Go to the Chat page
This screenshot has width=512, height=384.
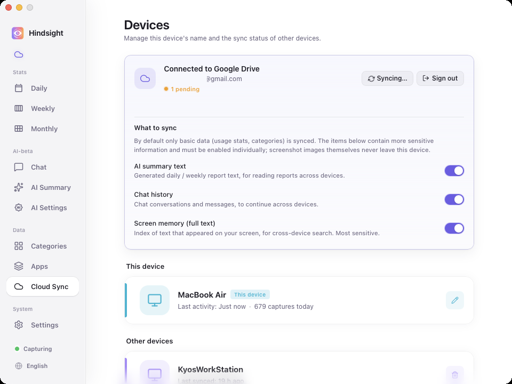pyautogui.click(x=43, y=167)
